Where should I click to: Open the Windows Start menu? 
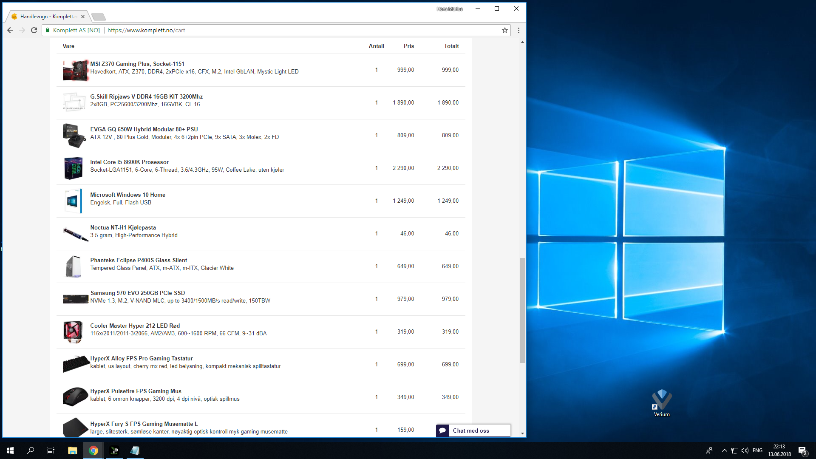10,450
